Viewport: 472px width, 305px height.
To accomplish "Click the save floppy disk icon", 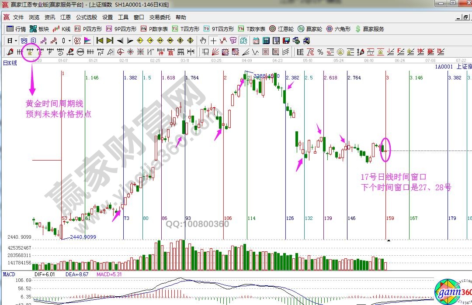I will tap(286, 41).
